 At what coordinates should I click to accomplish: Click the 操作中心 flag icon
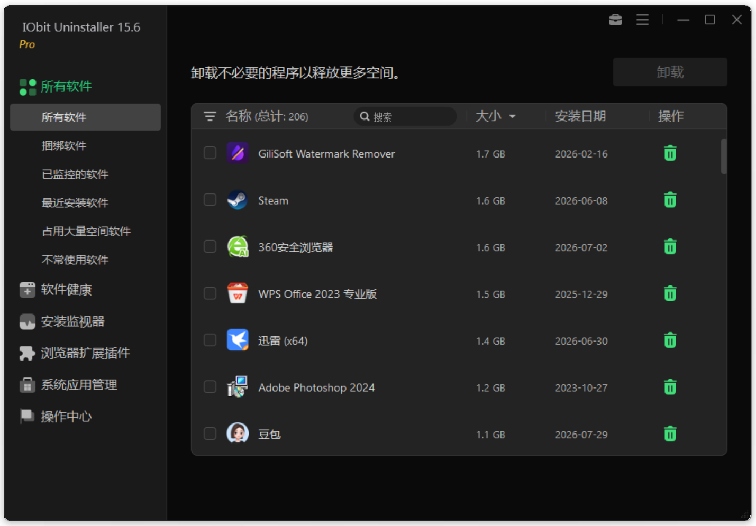pyautogui.click(x=28, y=417)
